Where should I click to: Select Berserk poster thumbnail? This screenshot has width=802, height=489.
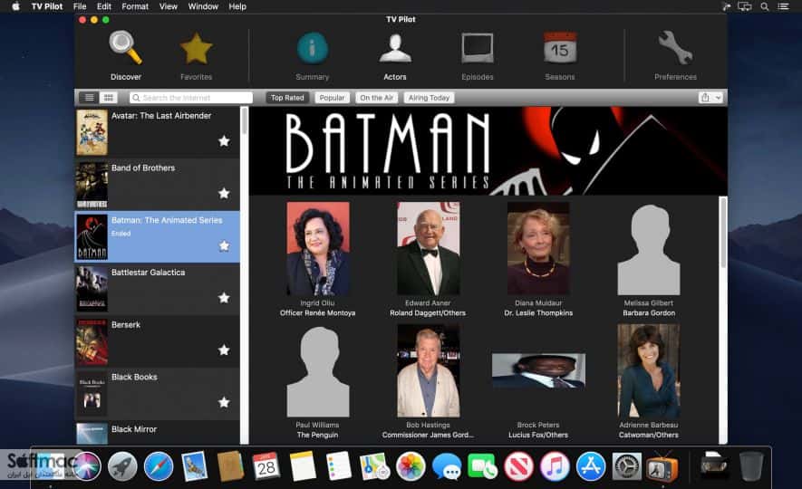tap(92, 341)
